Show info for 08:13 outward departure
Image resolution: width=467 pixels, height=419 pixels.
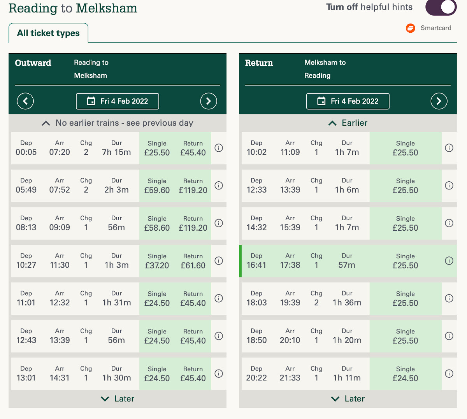click(x=219, y=223)
